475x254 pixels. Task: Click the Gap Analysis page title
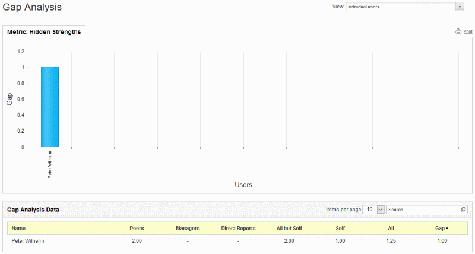click(x=32, y=7)
